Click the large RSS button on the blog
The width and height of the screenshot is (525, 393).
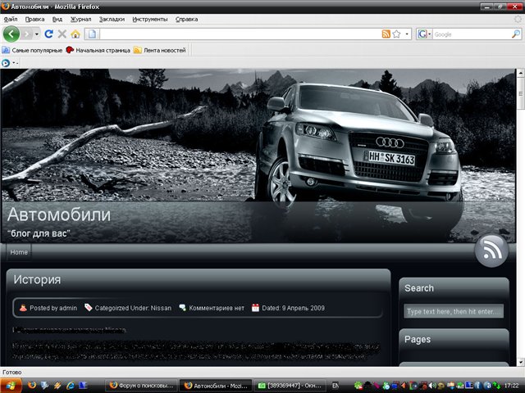click(491, 251)
